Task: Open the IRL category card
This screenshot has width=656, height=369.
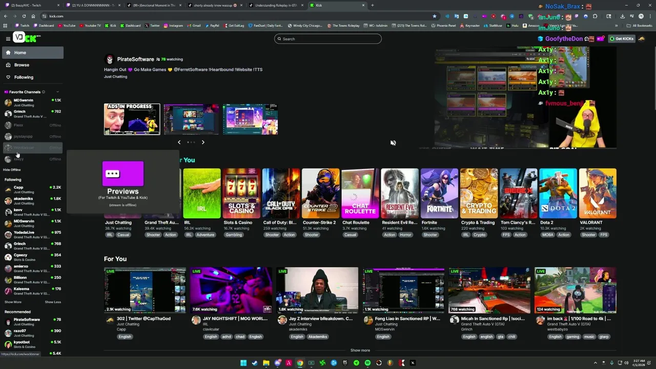Action: click(202, 193)
